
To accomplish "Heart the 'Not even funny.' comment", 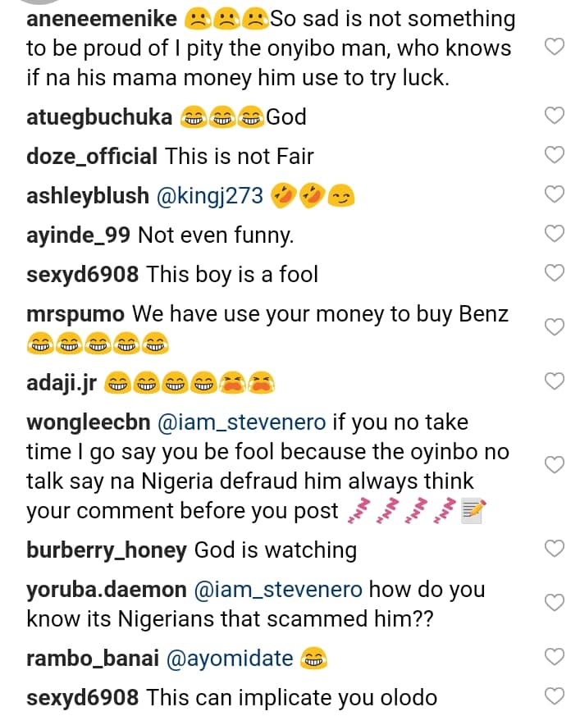I will point(555,234).
